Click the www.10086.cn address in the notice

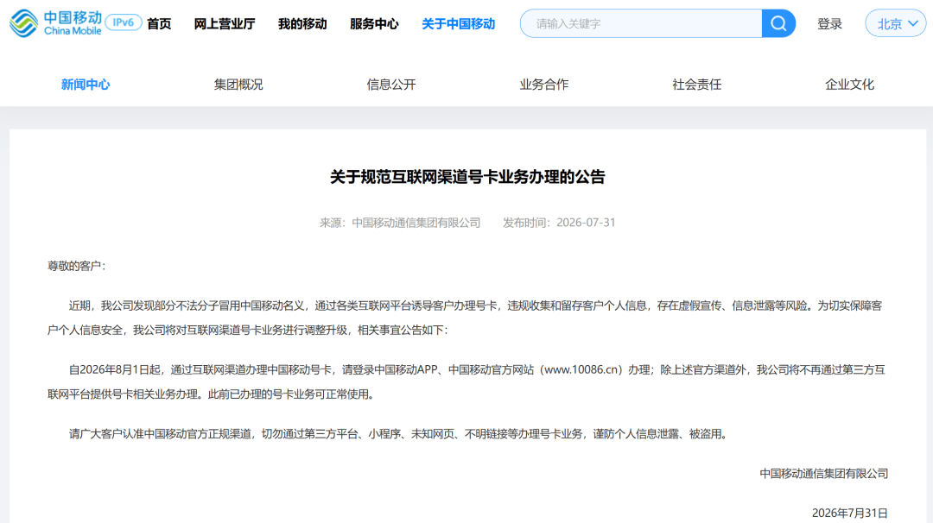583,369
